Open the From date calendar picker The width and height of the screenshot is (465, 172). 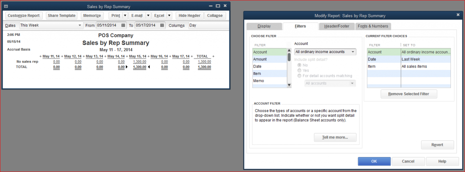click(x=123, y=25)
